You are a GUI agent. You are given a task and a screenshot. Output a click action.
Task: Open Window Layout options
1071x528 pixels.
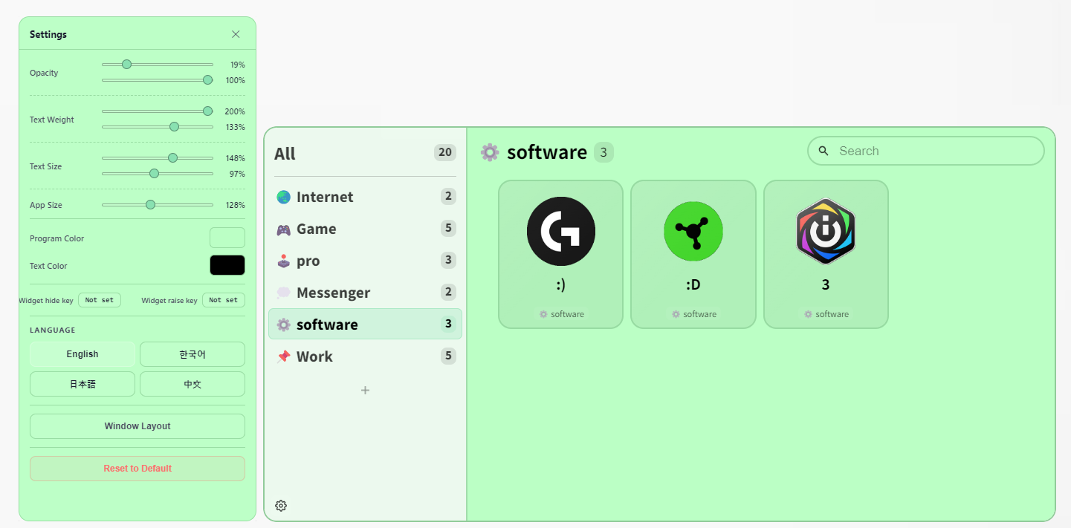[137, 426]
